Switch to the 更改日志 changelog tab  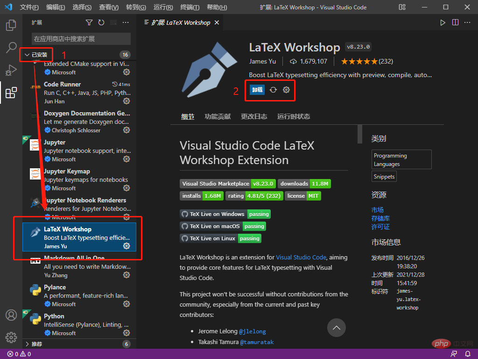[253, 117]
